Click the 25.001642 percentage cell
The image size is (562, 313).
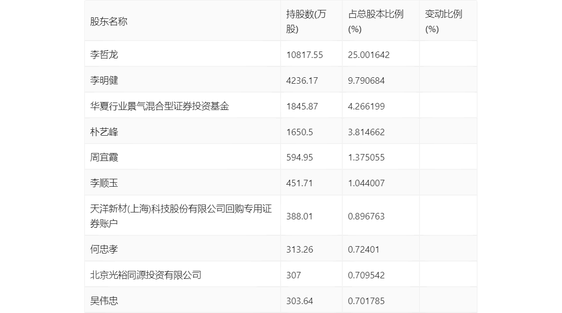coord(369,55)
